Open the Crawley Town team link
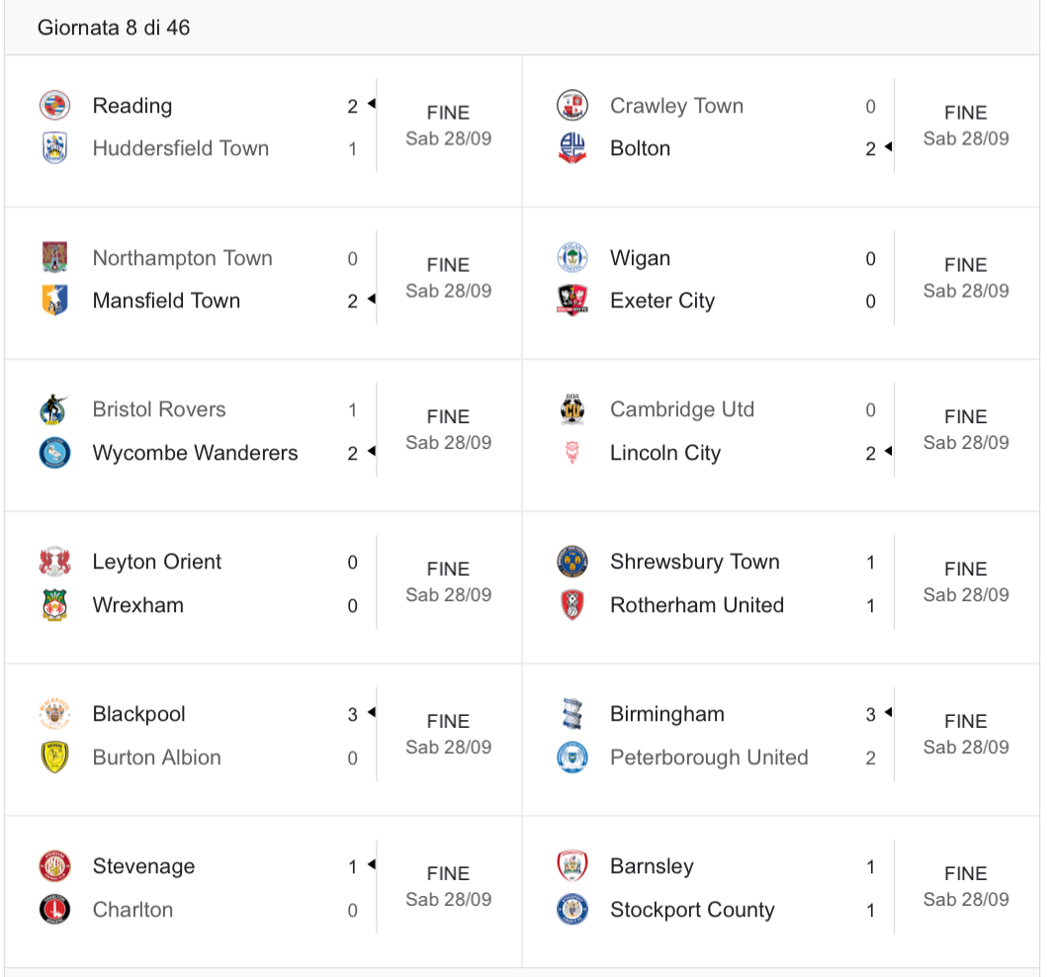 point(676,106)
